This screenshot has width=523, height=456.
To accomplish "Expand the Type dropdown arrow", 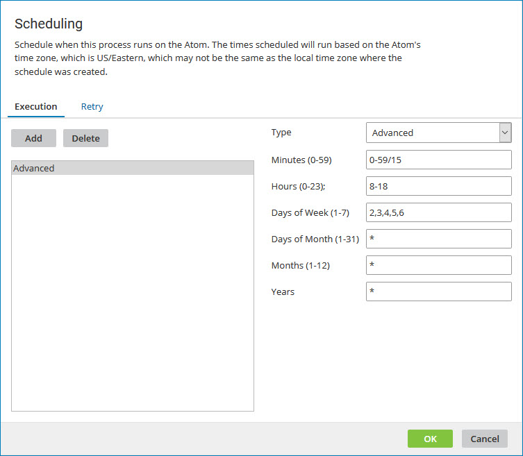I will click(504, 133).
